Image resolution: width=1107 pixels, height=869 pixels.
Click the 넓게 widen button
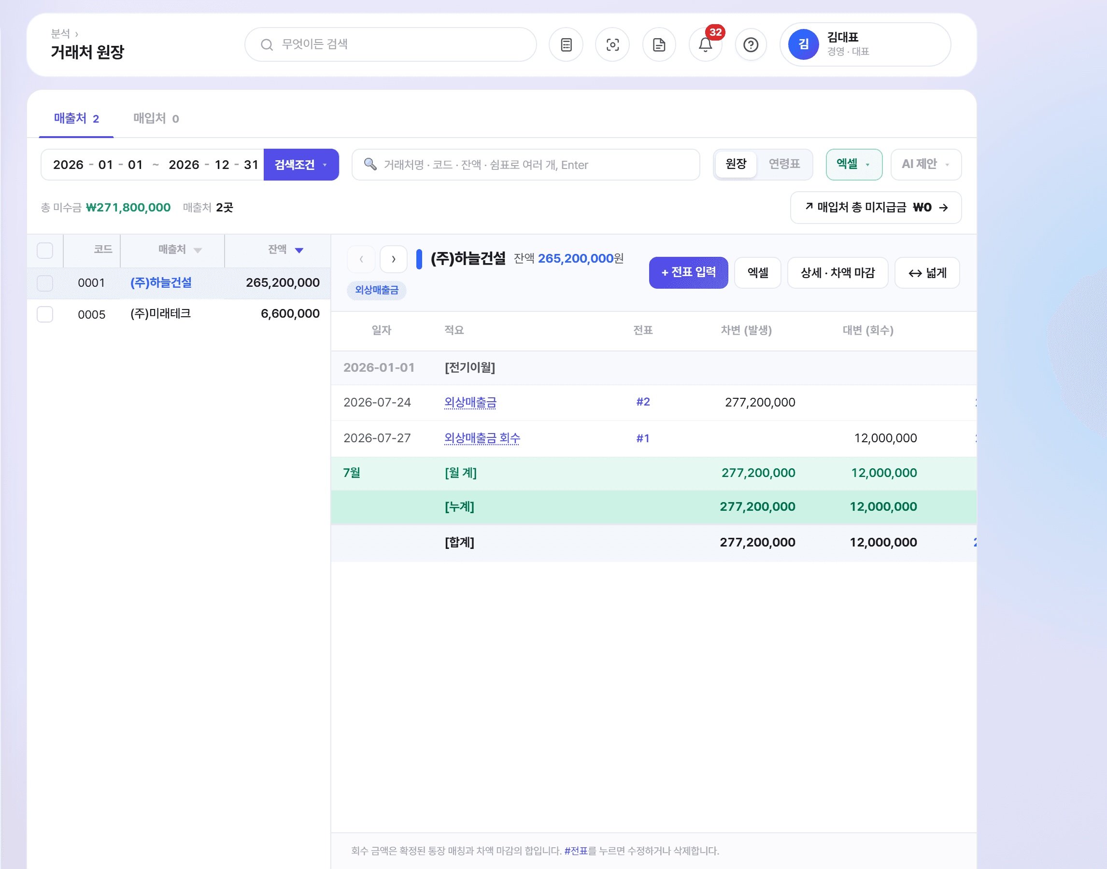(927, 273)
